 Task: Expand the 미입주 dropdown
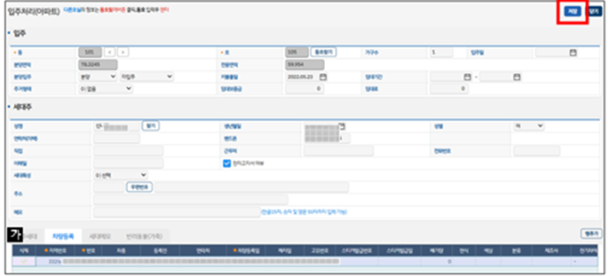pos(146,77)
